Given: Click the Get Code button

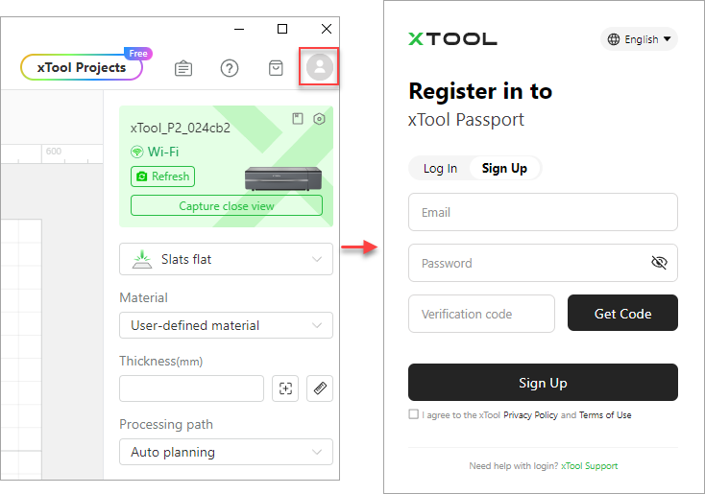Looking at the screenshot, I should [x=622, y=313].
